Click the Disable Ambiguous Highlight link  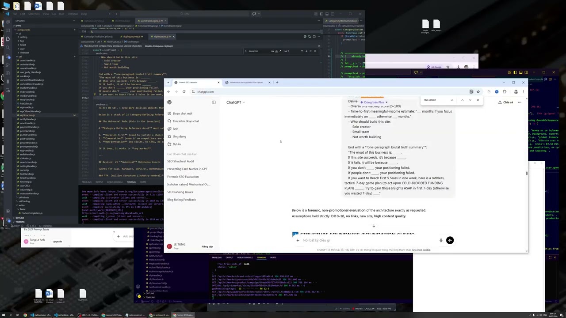click(159, 46)
